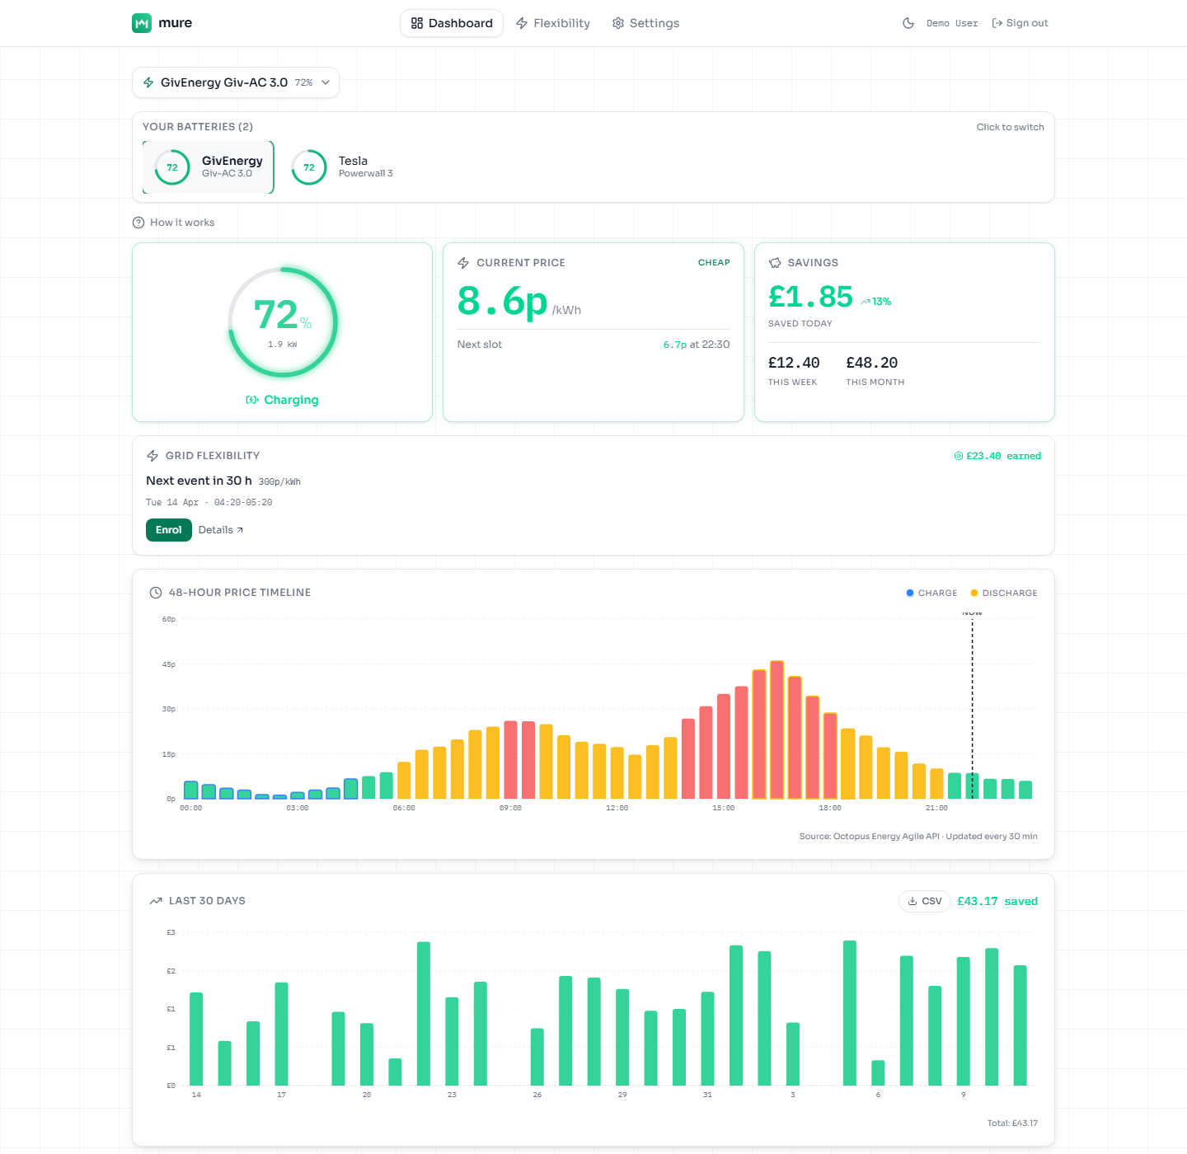Open the dark mode moon icon

(908, 23)
